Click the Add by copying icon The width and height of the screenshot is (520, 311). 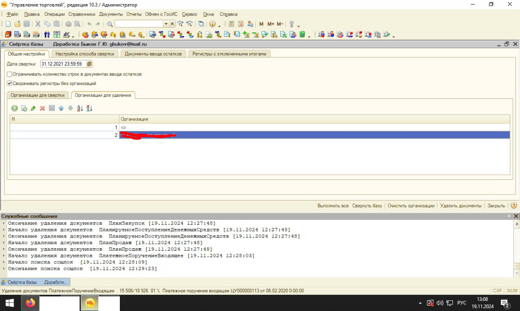(x=24, y=108)
